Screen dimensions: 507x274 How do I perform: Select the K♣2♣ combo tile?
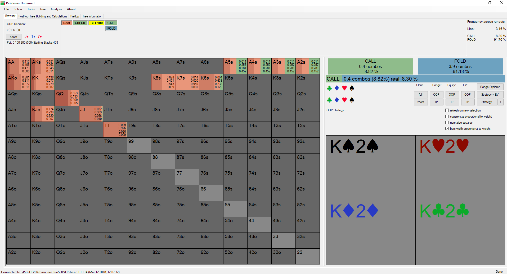click(x=460, y=233)
